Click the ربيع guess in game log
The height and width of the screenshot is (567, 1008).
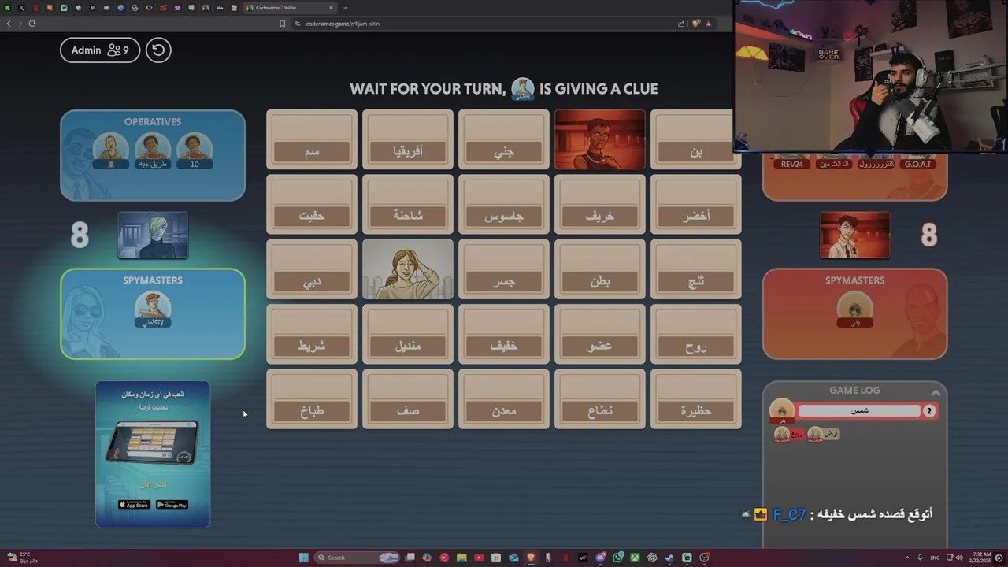tap(789, 434)
